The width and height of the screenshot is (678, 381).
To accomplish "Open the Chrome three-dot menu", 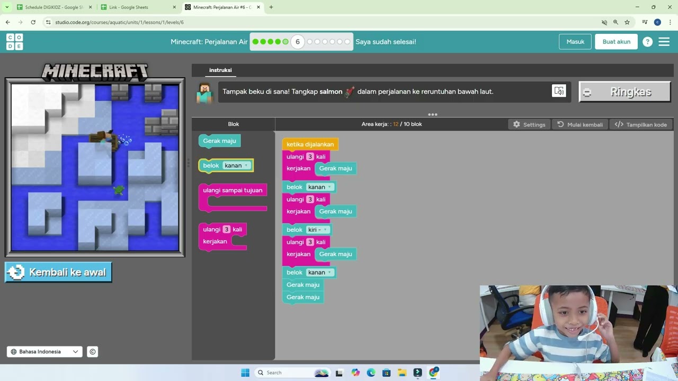I will [670, 22].
